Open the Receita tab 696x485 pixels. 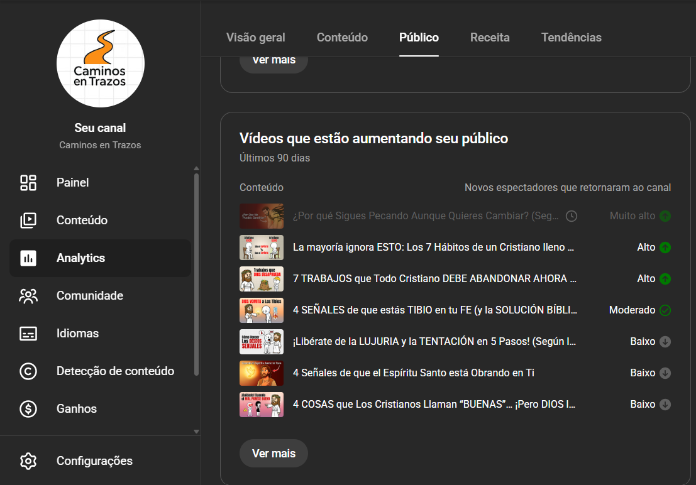coord(490,38)
